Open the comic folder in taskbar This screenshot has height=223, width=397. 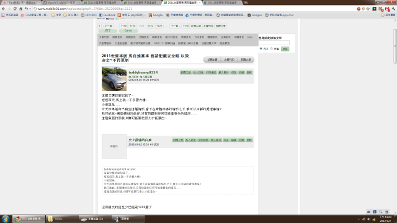pyautogui.click(x=62, y=219)
